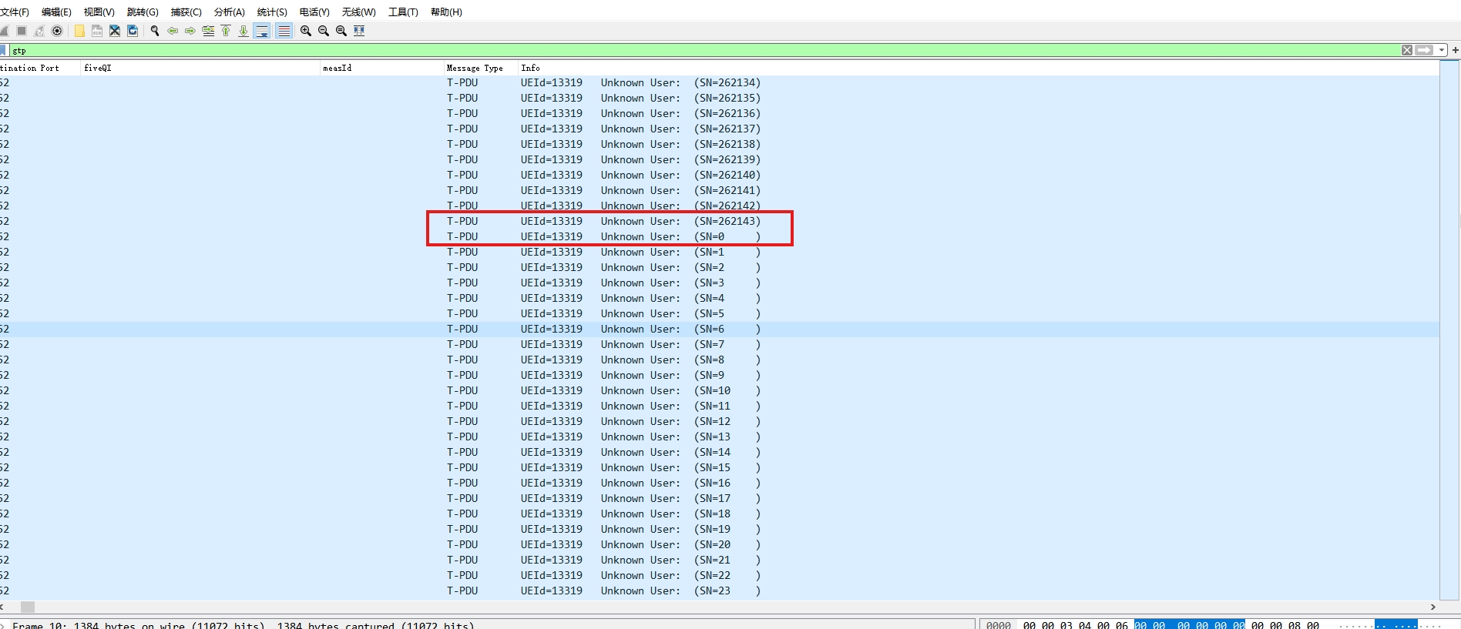
Task: Click the find packet magnifier icon
Action: (x=155, y=31)
